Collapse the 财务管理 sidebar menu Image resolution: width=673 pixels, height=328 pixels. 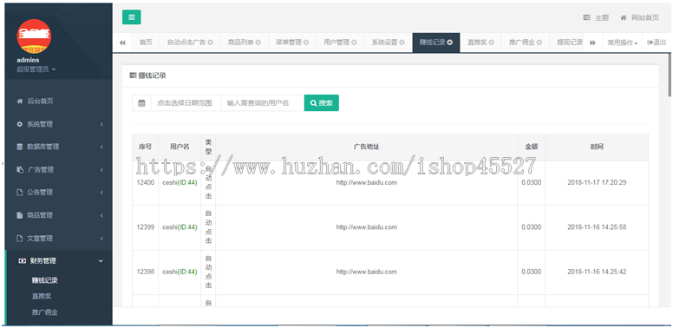58,260
